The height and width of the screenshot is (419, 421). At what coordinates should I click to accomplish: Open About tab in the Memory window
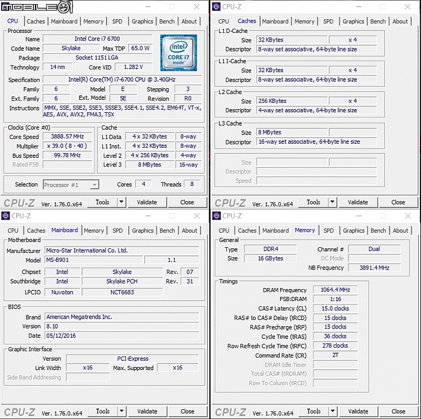coord(401,231)
